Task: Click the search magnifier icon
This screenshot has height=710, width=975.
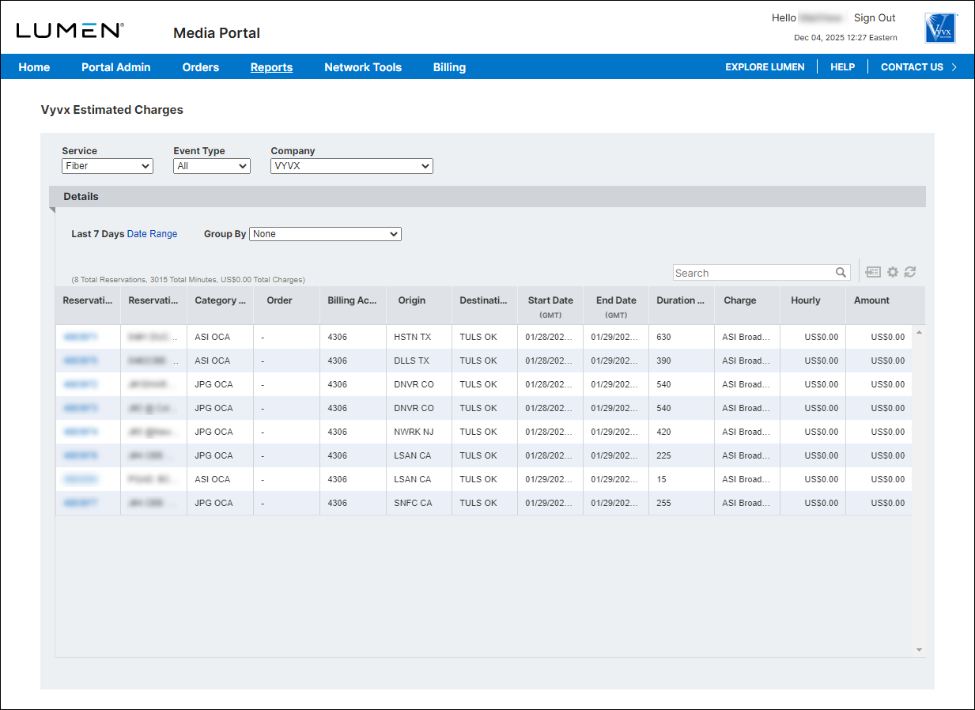Action: point(841,273)
